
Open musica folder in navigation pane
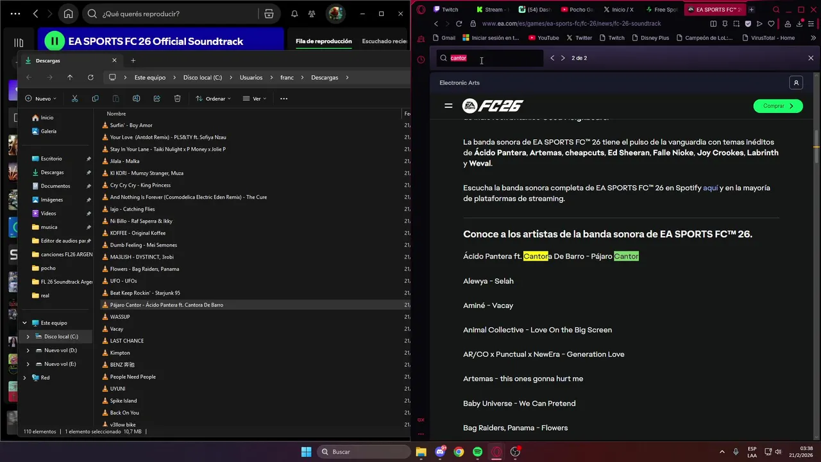point(49,227)
